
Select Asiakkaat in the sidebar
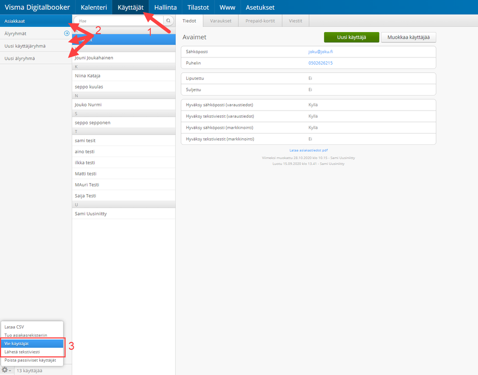coord(36,21)
